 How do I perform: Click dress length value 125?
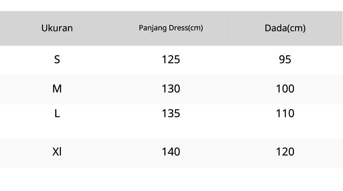point(171,59)
